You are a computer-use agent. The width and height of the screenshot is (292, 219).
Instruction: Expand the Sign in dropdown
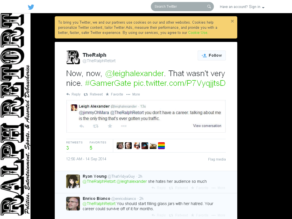coord(242,7)
